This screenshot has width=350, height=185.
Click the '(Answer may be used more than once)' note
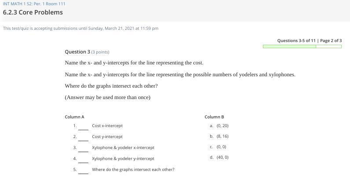coord(108,97)
